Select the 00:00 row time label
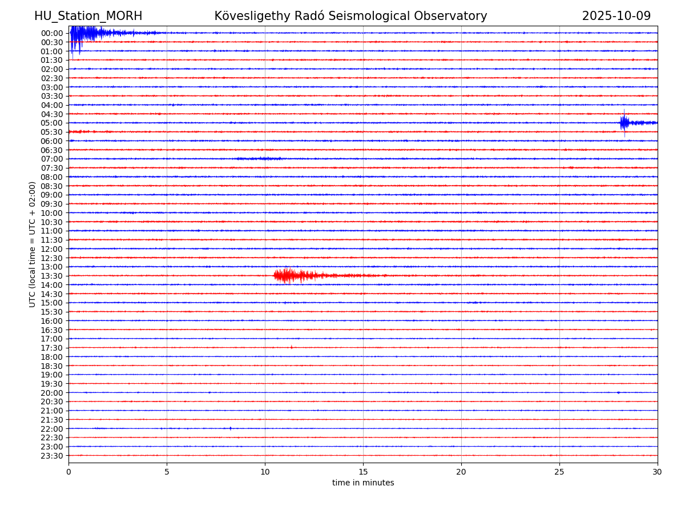 (x=52, y=33)
